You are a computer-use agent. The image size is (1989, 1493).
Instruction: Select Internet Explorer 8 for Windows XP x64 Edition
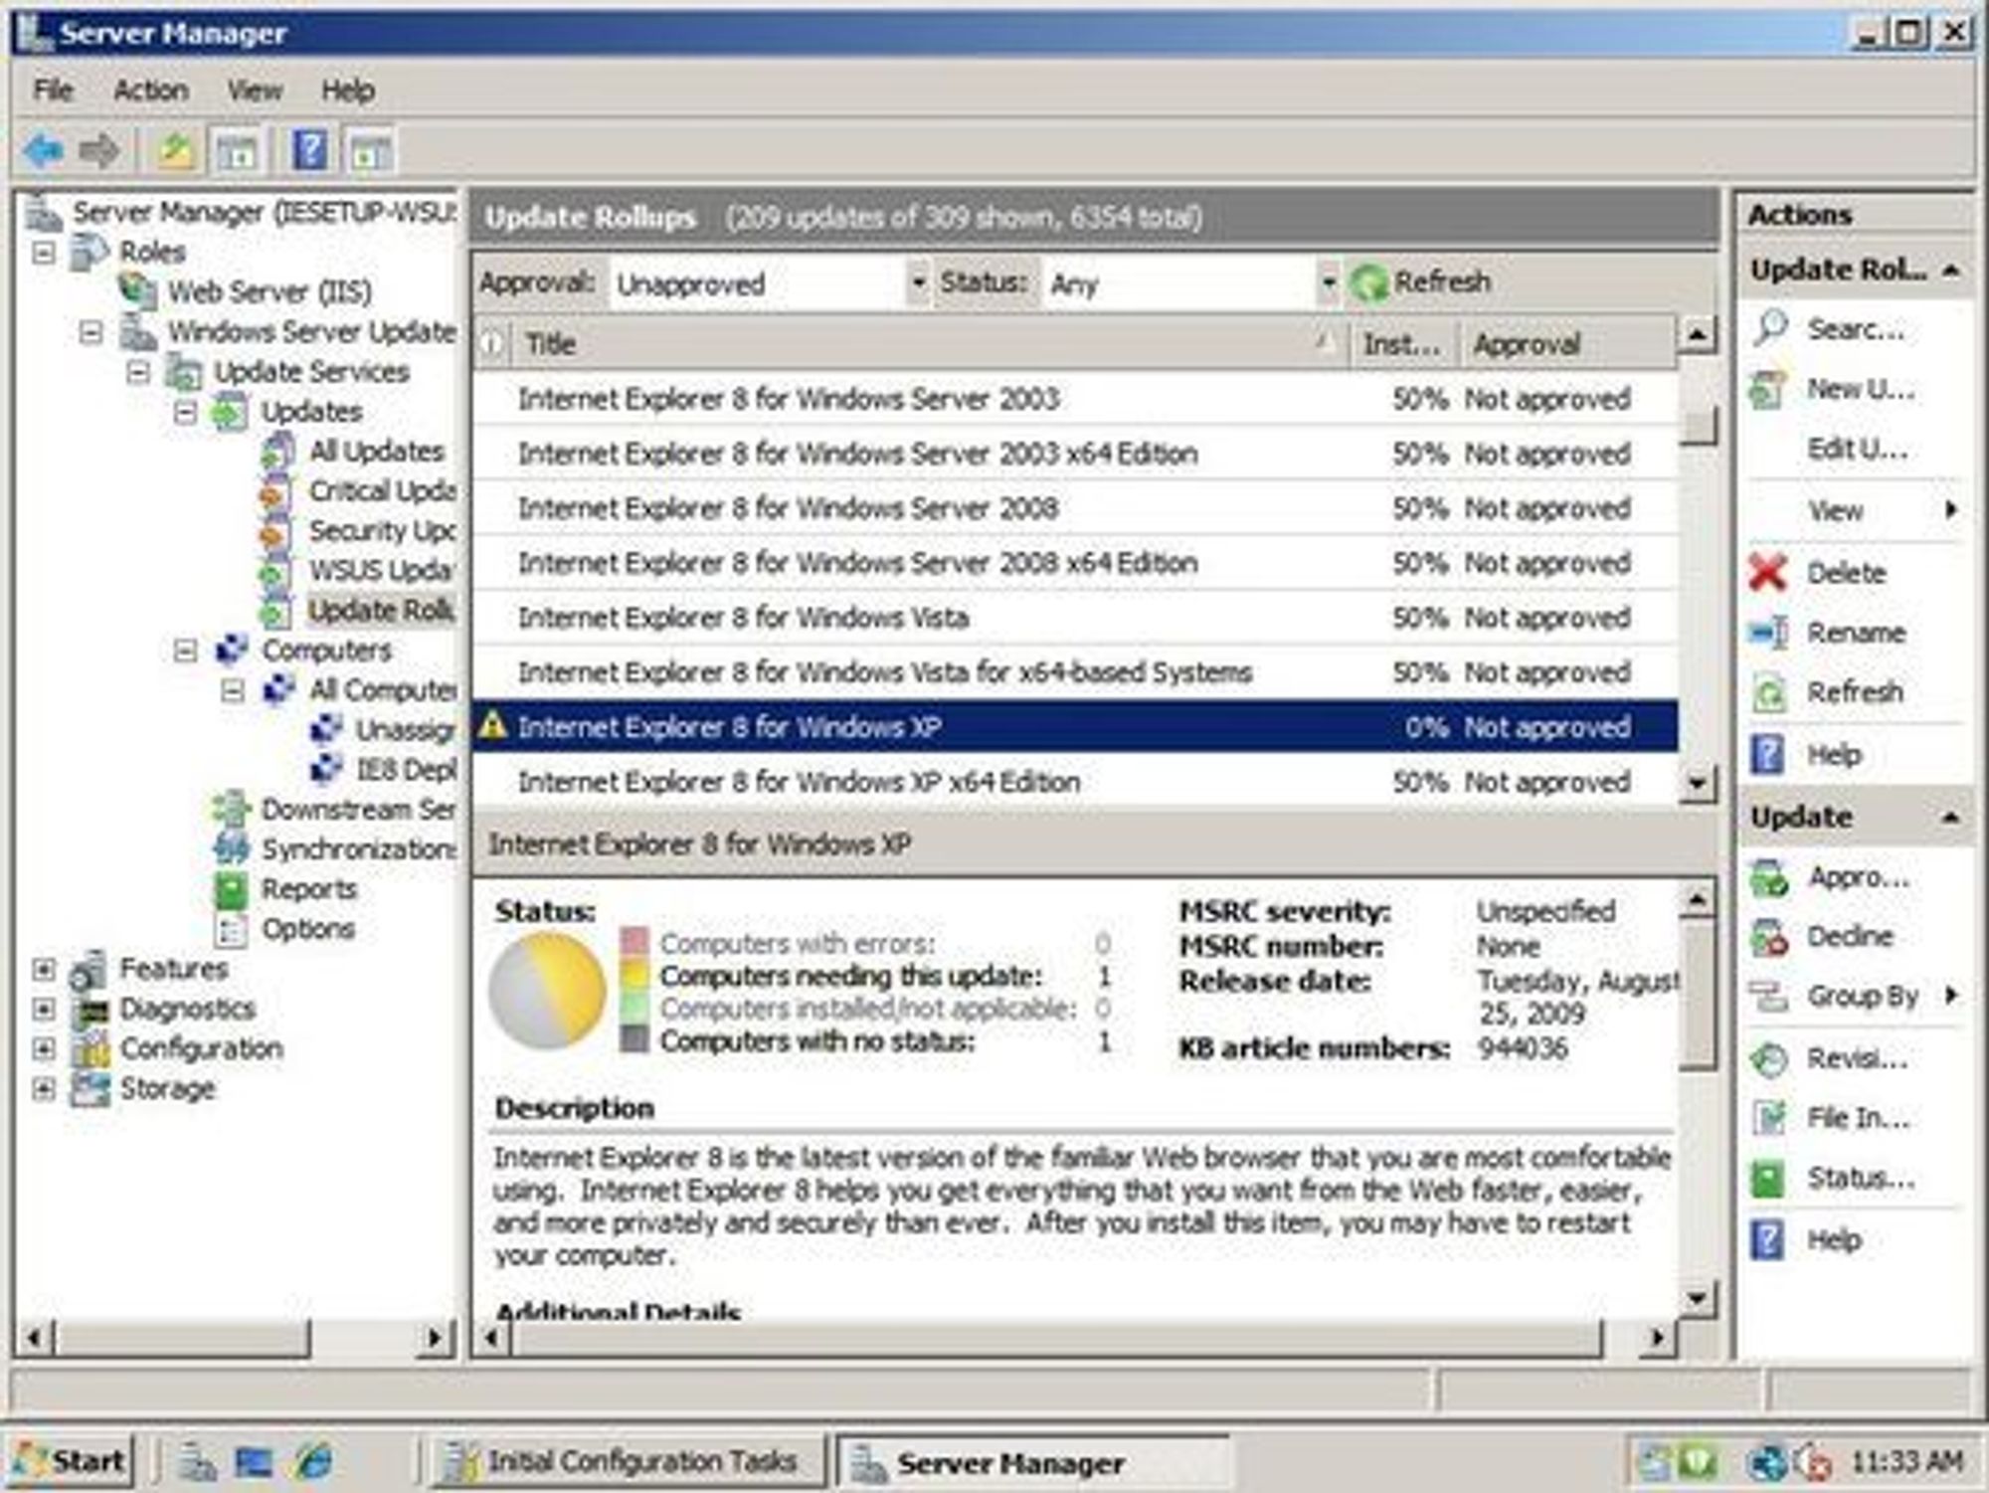coord(1075,782)
